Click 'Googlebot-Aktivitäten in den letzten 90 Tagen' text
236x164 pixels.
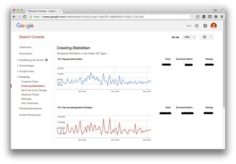82,54
